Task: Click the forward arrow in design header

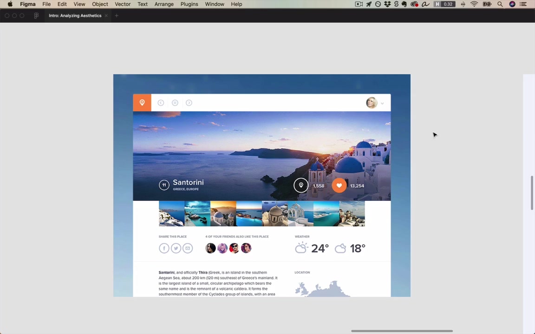Action: pyautogui.click(x=189, y=103)
